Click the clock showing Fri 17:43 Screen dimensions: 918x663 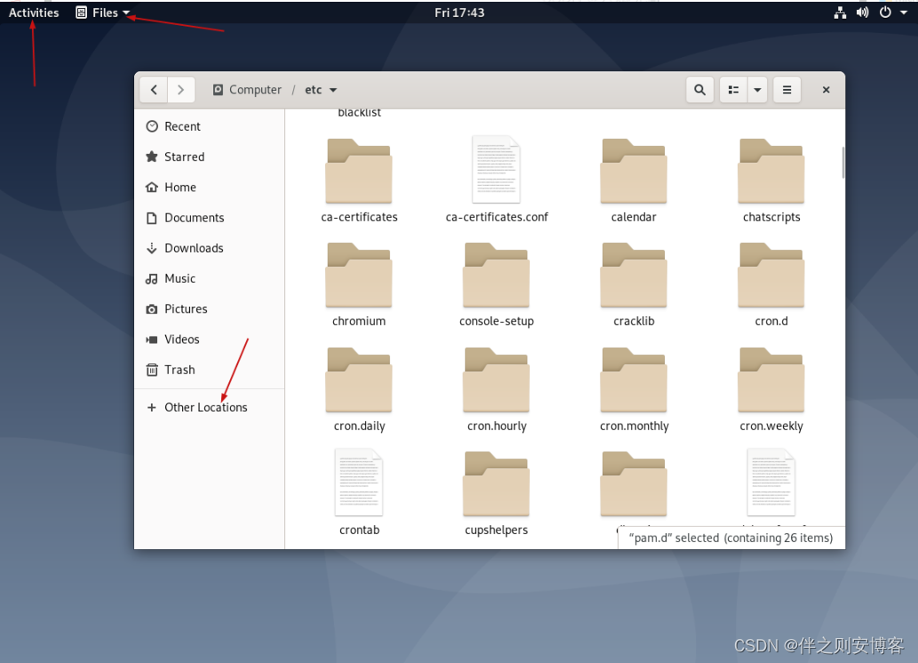click(459, 12)
